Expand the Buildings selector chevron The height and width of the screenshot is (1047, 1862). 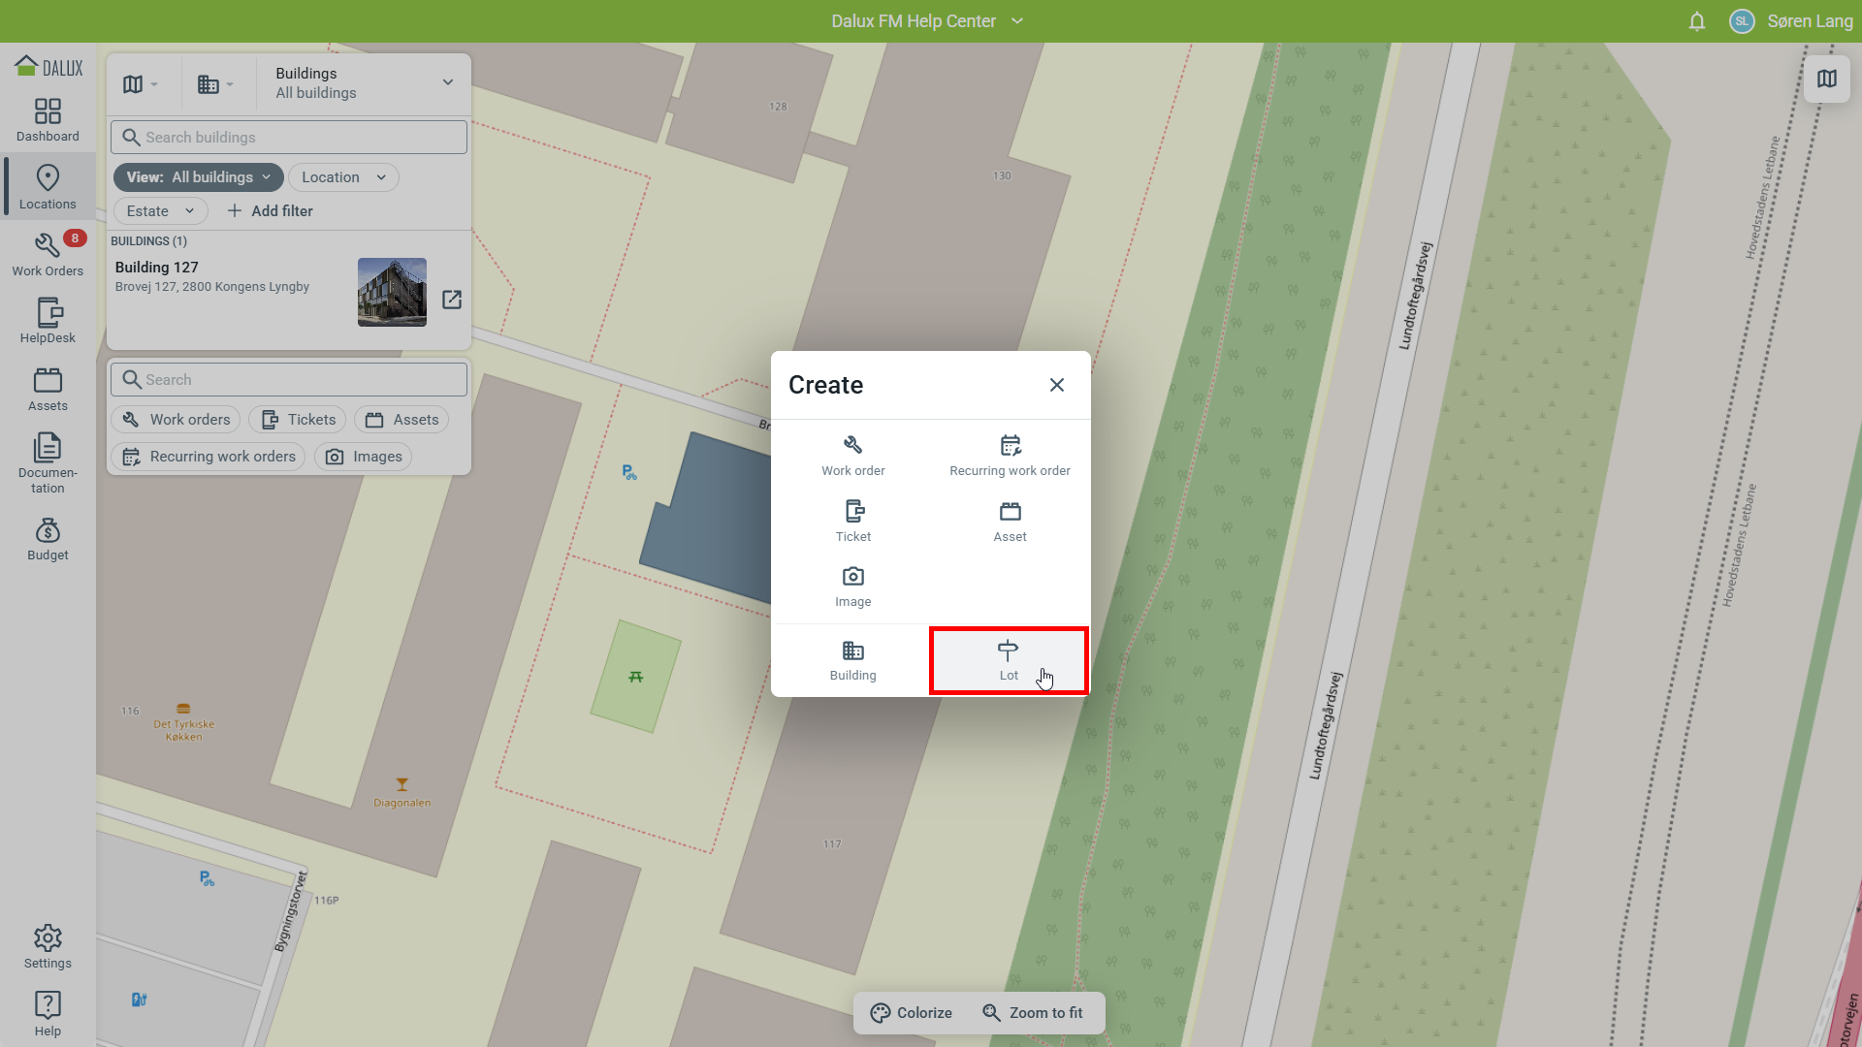[x=447, y=82]
